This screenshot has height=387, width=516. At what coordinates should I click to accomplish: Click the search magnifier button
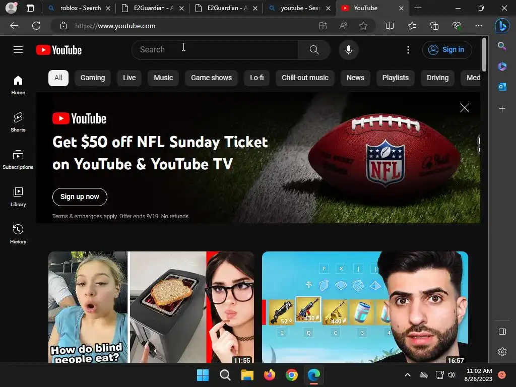click(x=314, y=50)
